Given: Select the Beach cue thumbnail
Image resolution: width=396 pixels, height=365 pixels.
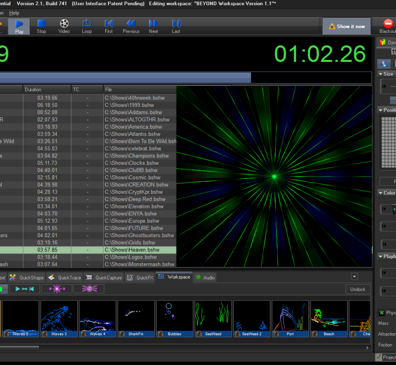Looking at the screenshot, I should tap(329, 319).
